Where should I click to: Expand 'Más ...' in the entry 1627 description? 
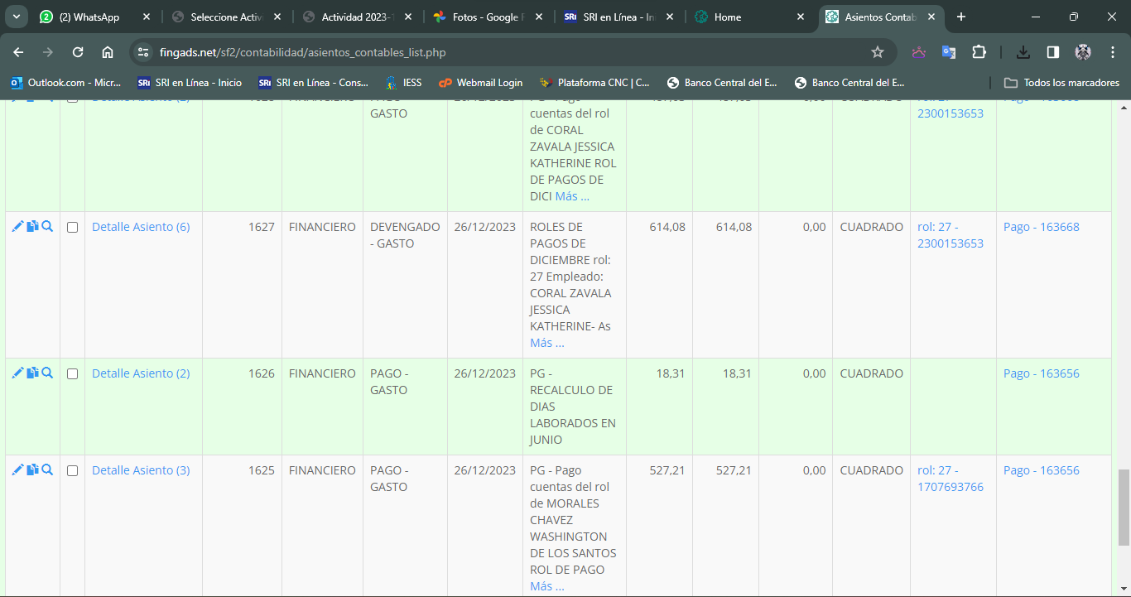pyautogui.click(x=546, y=343)
